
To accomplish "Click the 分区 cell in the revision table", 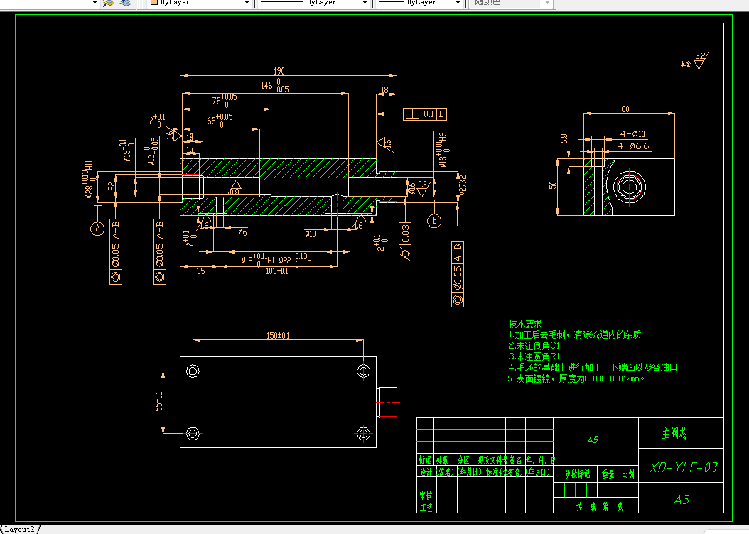I will tap(463, 460).
